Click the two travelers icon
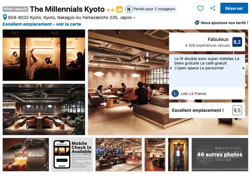Viewport: 252px width, 176px height. point(129,9)
